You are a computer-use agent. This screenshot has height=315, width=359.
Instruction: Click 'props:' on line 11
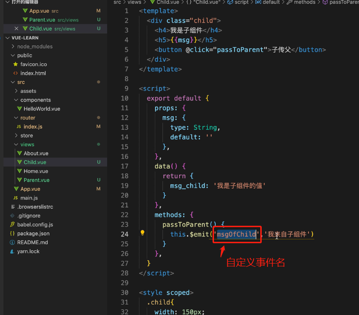(166, 108)
